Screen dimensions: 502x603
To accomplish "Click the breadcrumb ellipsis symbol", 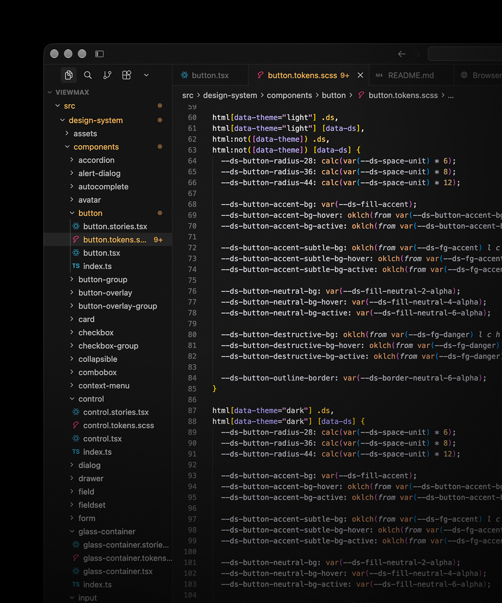I will pos(451,96).
